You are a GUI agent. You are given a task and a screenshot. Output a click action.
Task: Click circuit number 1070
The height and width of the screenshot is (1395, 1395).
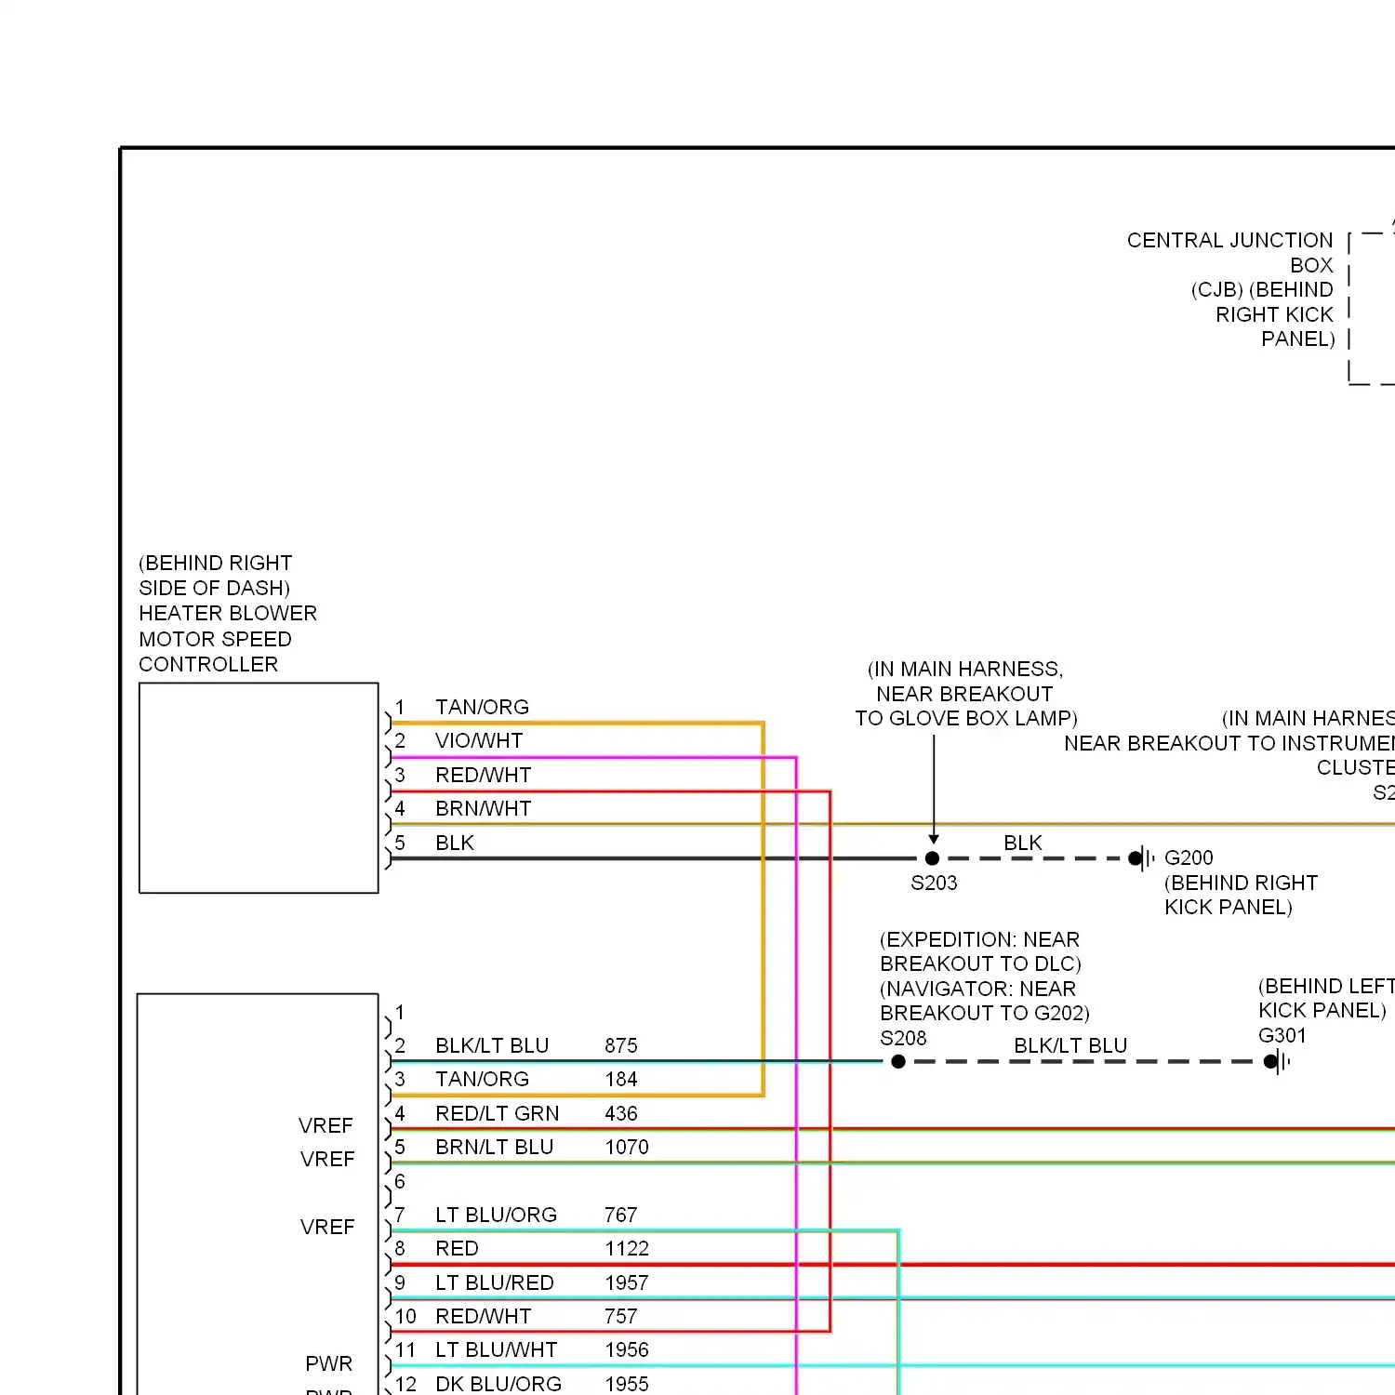click(627, 1147)
